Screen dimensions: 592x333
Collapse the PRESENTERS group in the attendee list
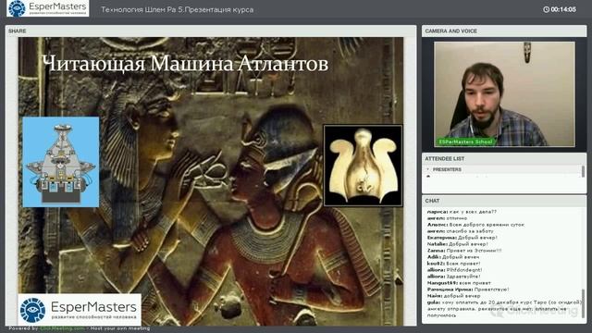coord(428,169)
